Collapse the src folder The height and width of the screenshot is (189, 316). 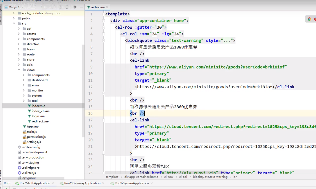coord(14,23)
